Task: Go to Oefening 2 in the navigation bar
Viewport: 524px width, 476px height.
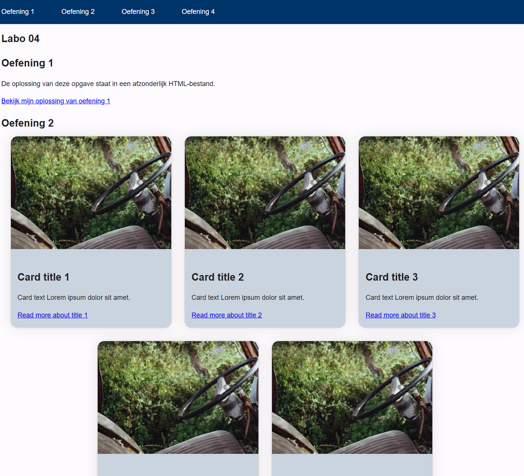Action: pyautogui.click(x=78, y=12)
